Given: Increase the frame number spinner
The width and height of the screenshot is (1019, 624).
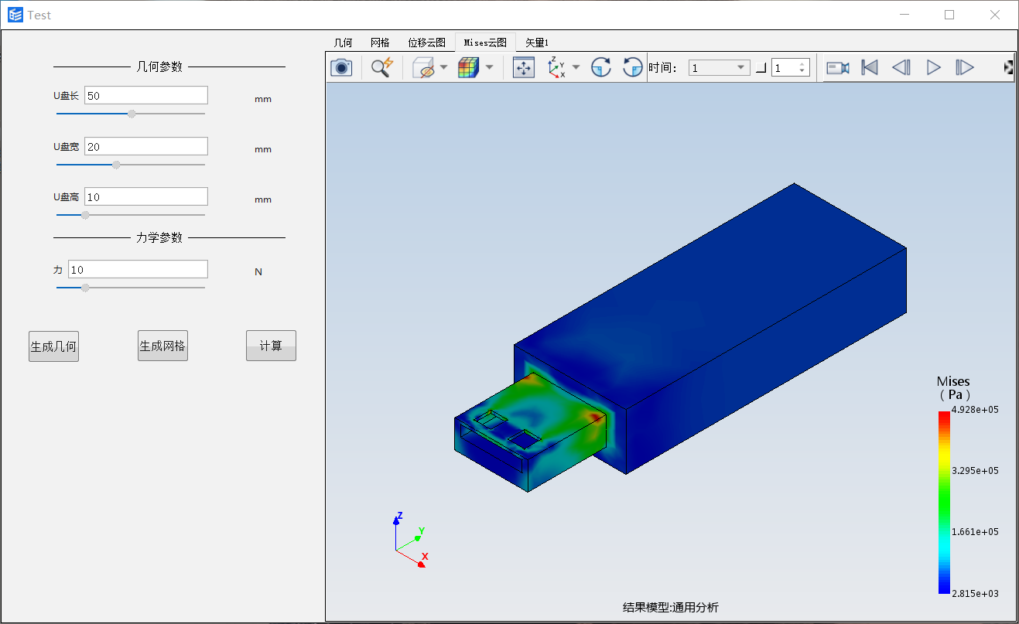Looking at the screenshot, I should pyautogui.click(x=803, y=64).
